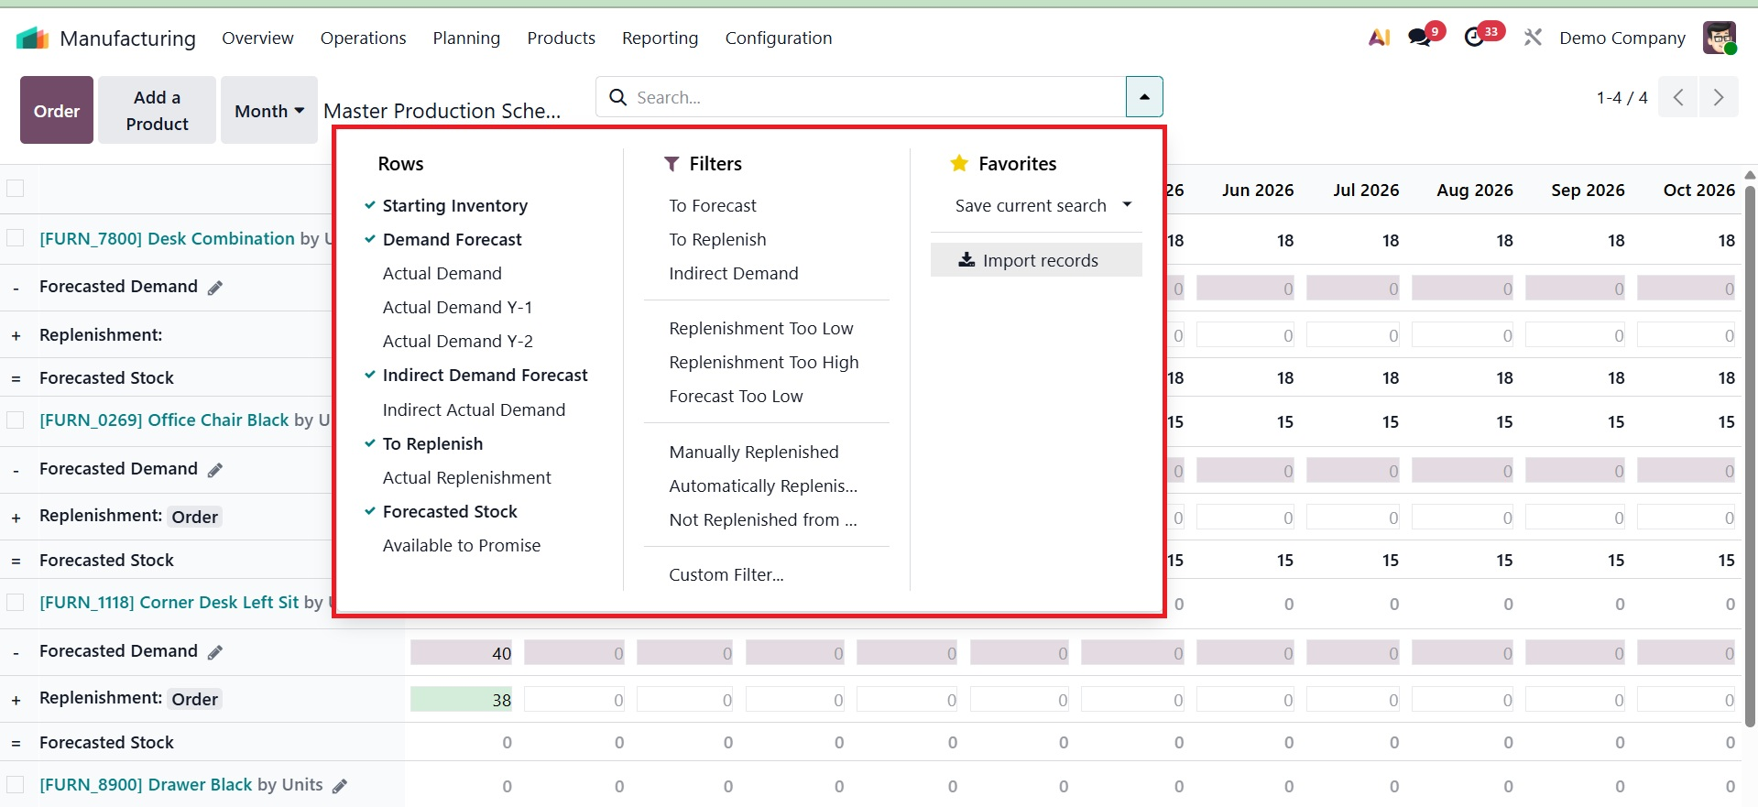Open the conversations chat icon

(1419, 38)
